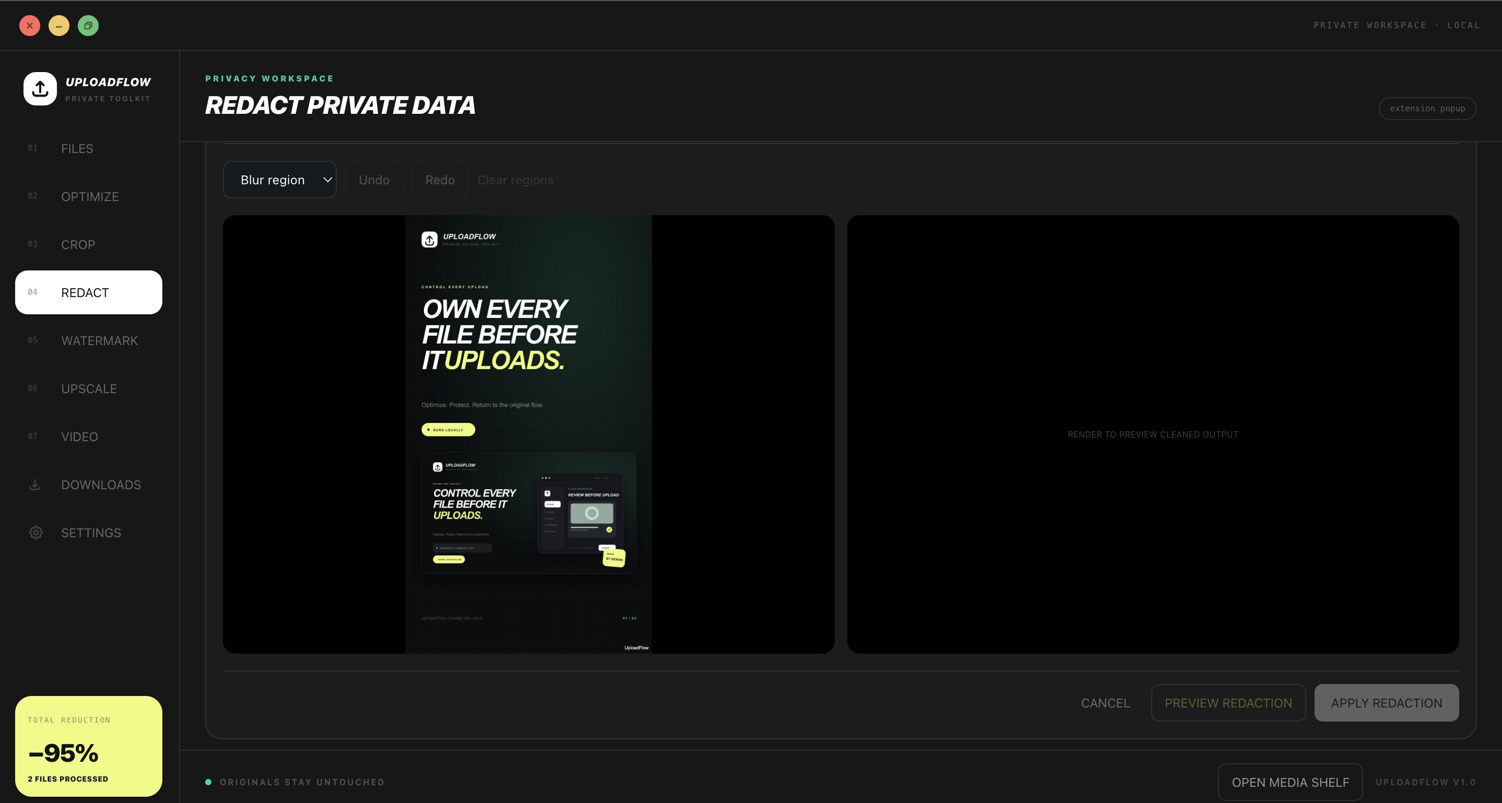Screen dimensions: 1502x803
Task: Click the source image preview canvas
Action: 529,434
